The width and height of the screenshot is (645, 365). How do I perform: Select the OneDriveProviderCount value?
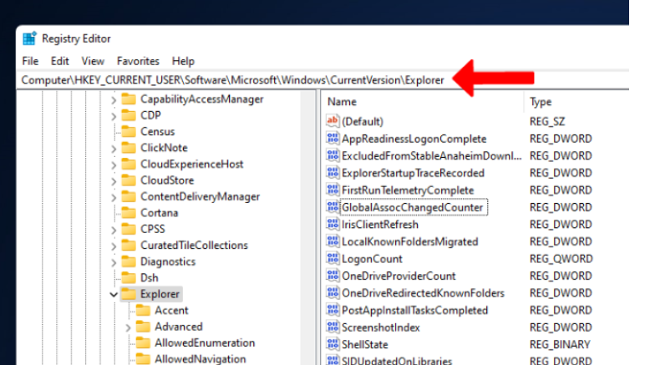399,276
